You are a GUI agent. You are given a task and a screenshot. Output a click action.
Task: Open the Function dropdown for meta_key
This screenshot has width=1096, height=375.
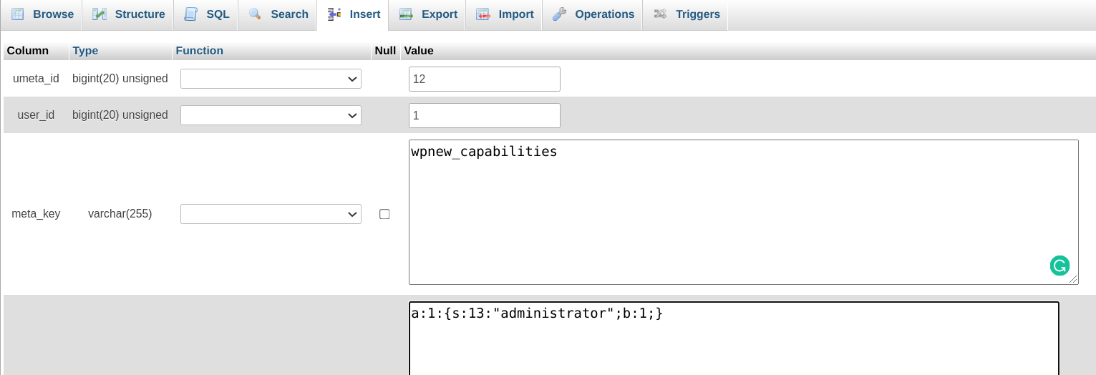click(x=271, y=214)
